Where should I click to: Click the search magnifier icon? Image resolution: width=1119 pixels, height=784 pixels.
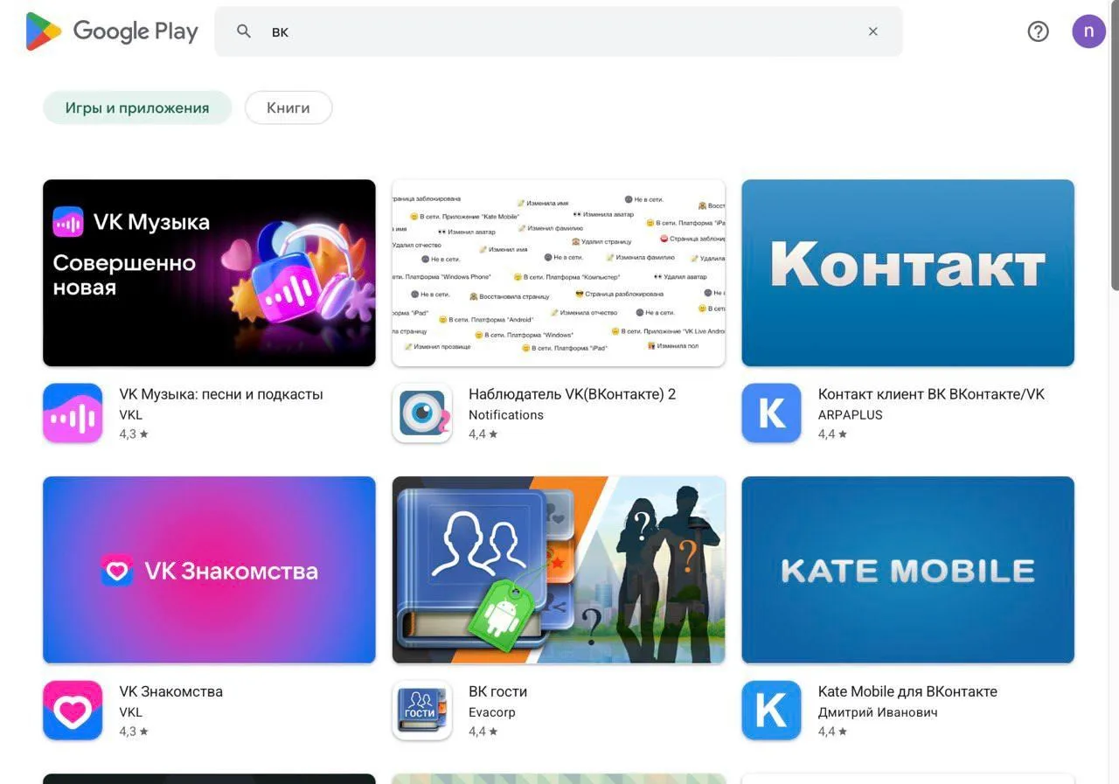[244, 31]
